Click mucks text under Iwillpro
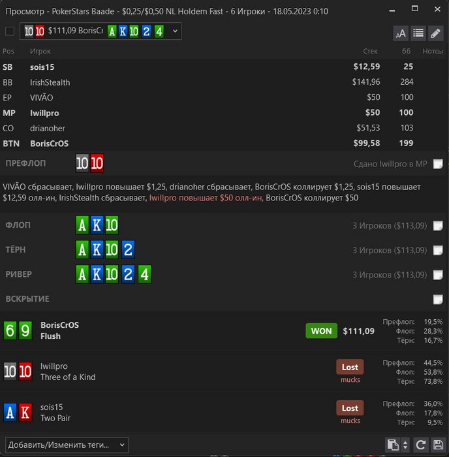The height and width of the screenshot is (457, 449). 350,380
